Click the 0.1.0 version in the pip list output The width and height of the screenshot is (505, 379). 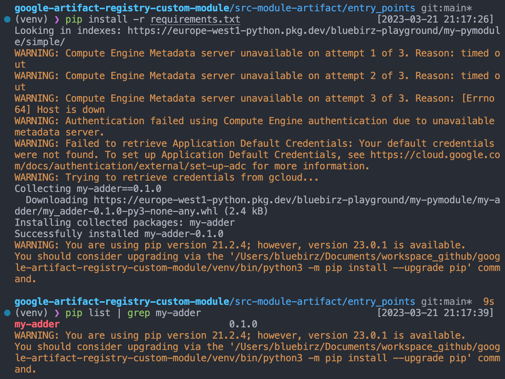[243, 324]
